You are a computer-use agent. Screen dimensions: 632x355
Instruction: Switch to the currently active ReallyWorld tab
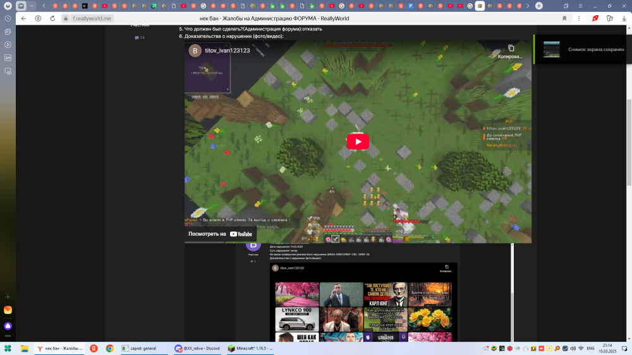tap(480, 6)
